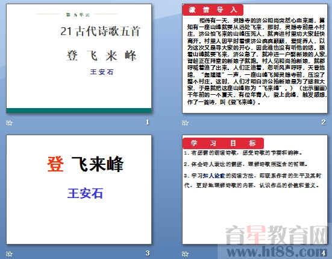Click the 王安石 author name on slide 1
The image size is (332, 259).
point(102,72)
